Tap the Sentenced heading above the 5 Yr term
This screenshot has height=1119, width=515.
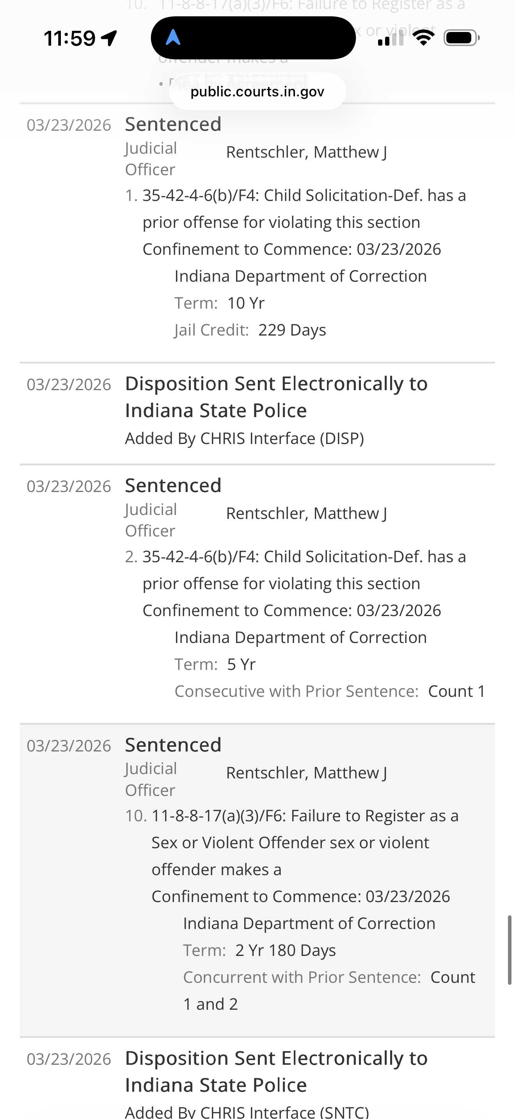[x=173, y=486]
